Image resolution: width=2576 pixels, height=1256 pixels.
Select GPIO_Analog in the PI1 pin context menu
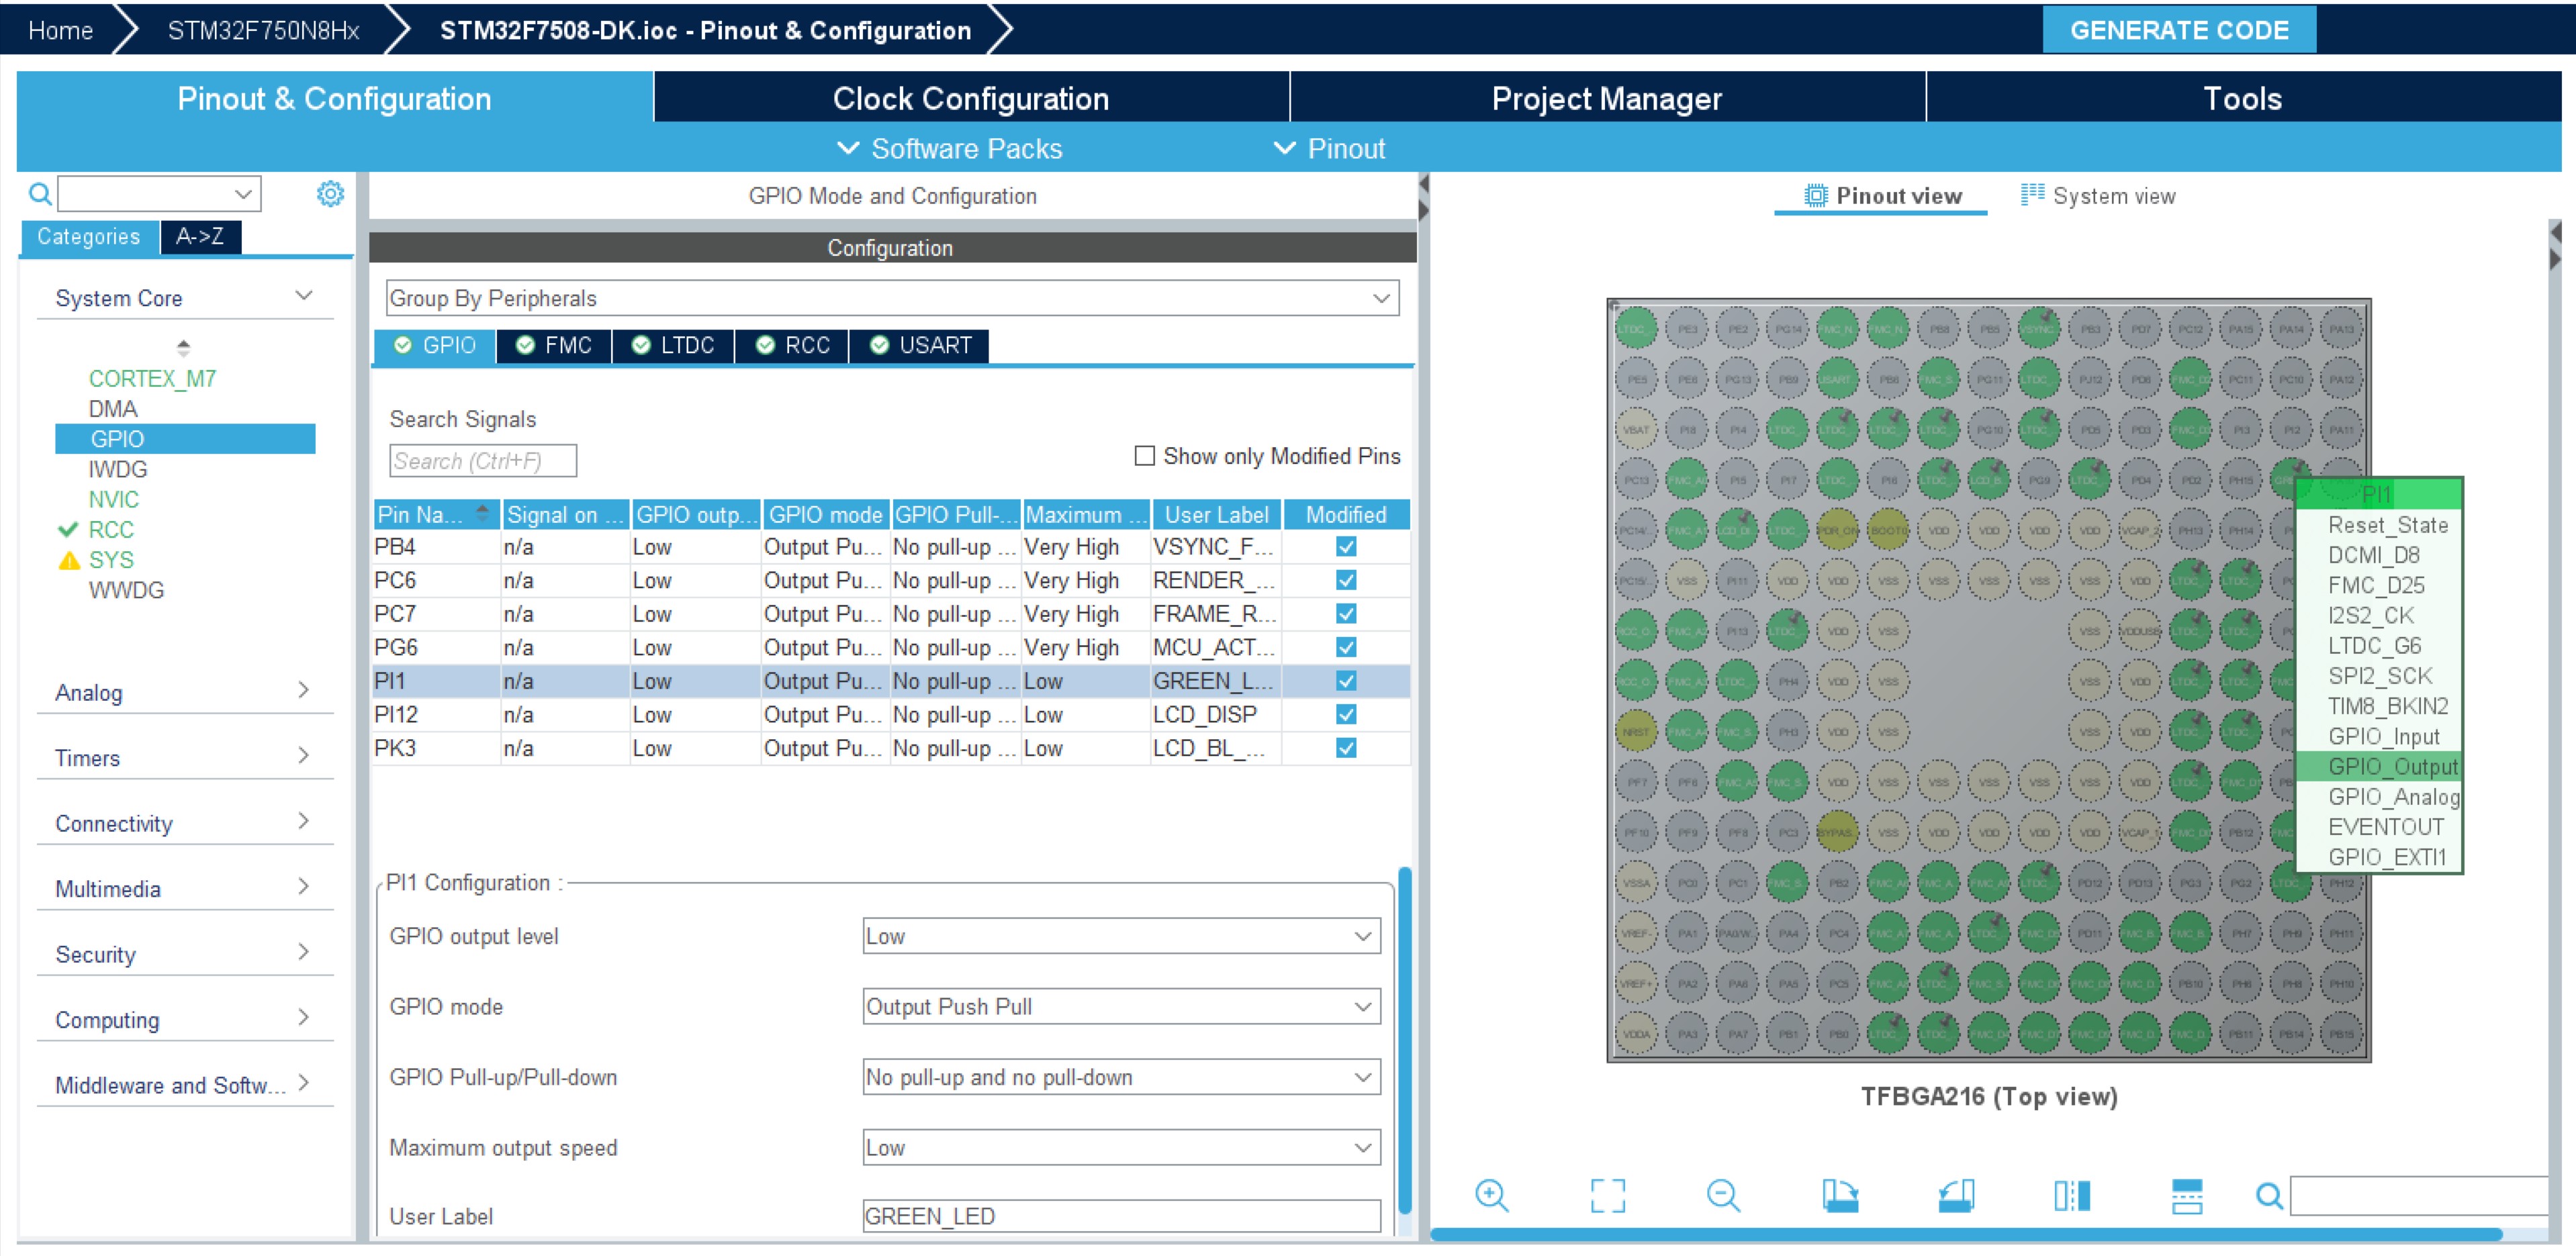point(2392,797)
